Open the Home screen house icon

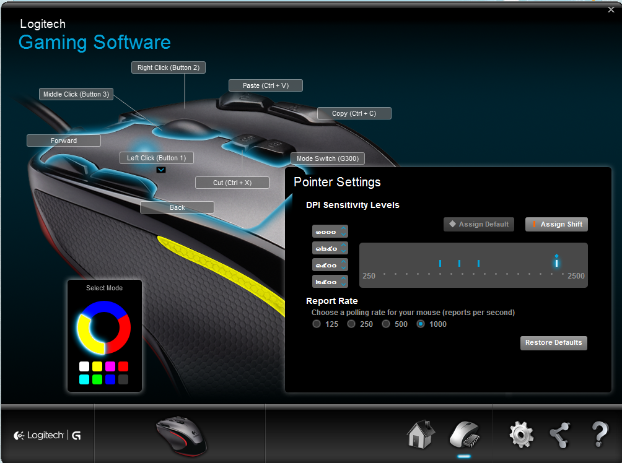pos(421,435)
